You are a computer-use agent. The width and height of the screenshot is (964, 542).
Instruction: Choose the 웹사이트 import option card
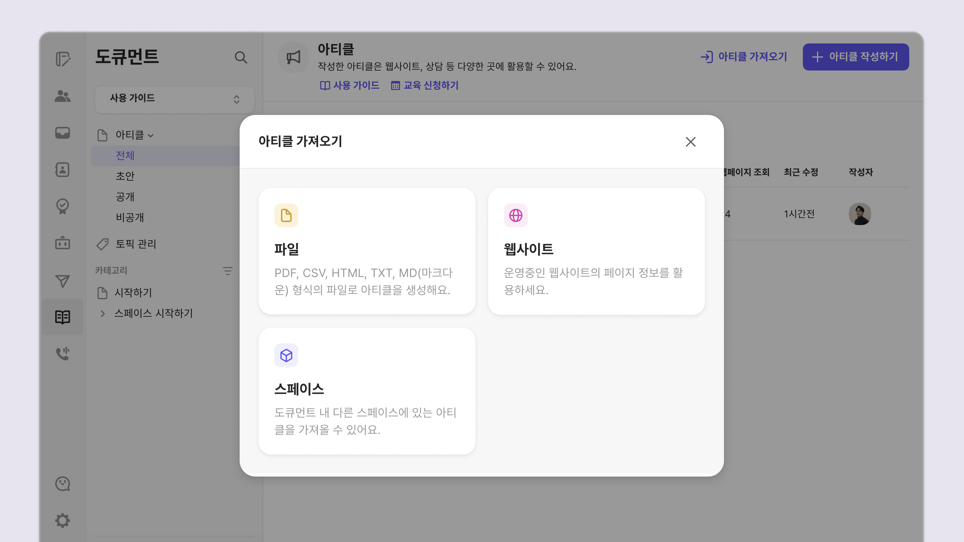point(596,251)
